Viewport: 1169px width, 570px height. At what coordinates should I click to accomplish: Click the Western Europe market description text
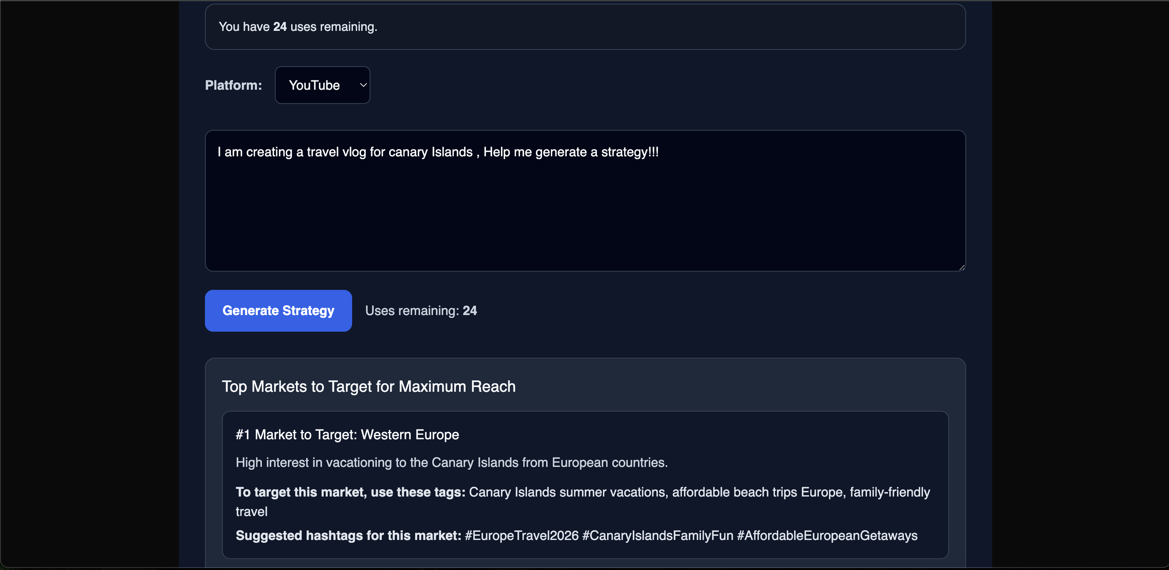[451, 462]
